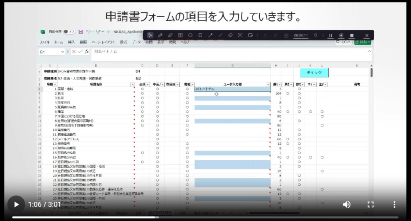This screenshot has height=221, width=411.
Task: Enter fullscreen video mode
Action: click(370, 204)
